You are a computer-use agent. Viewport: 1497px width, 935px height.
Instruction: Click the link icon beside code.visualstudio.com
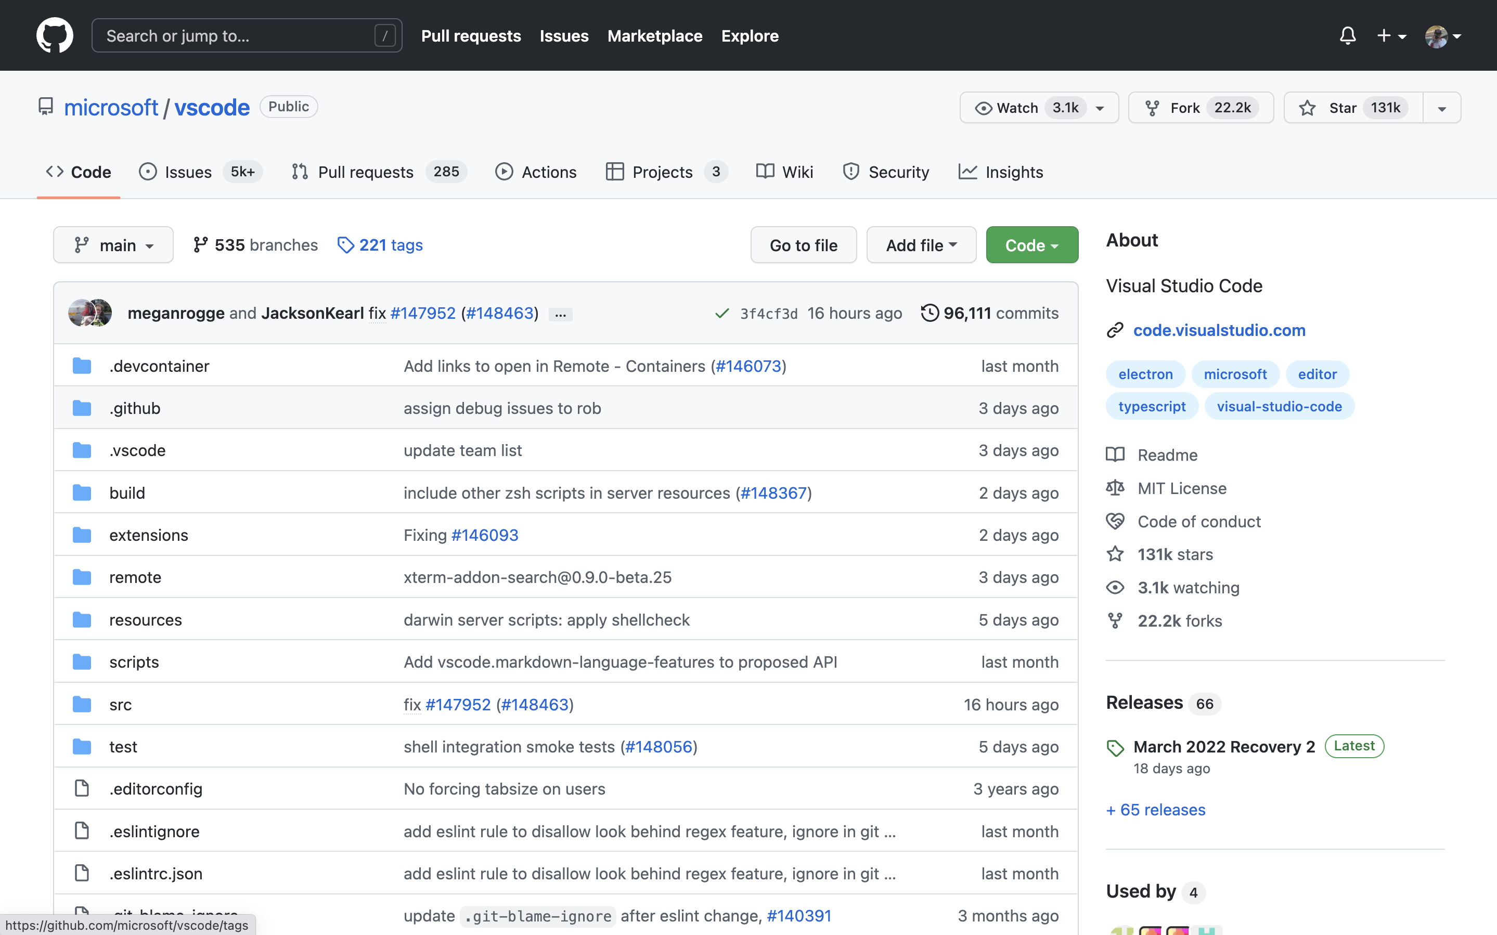click(x=1115, y=330)
